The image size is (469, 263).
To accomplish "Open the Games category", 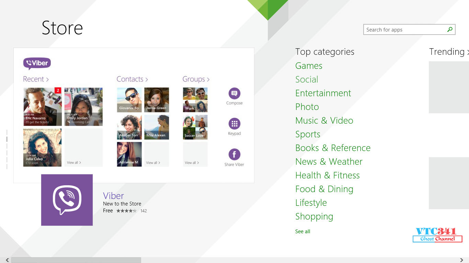I will (309, 66).
